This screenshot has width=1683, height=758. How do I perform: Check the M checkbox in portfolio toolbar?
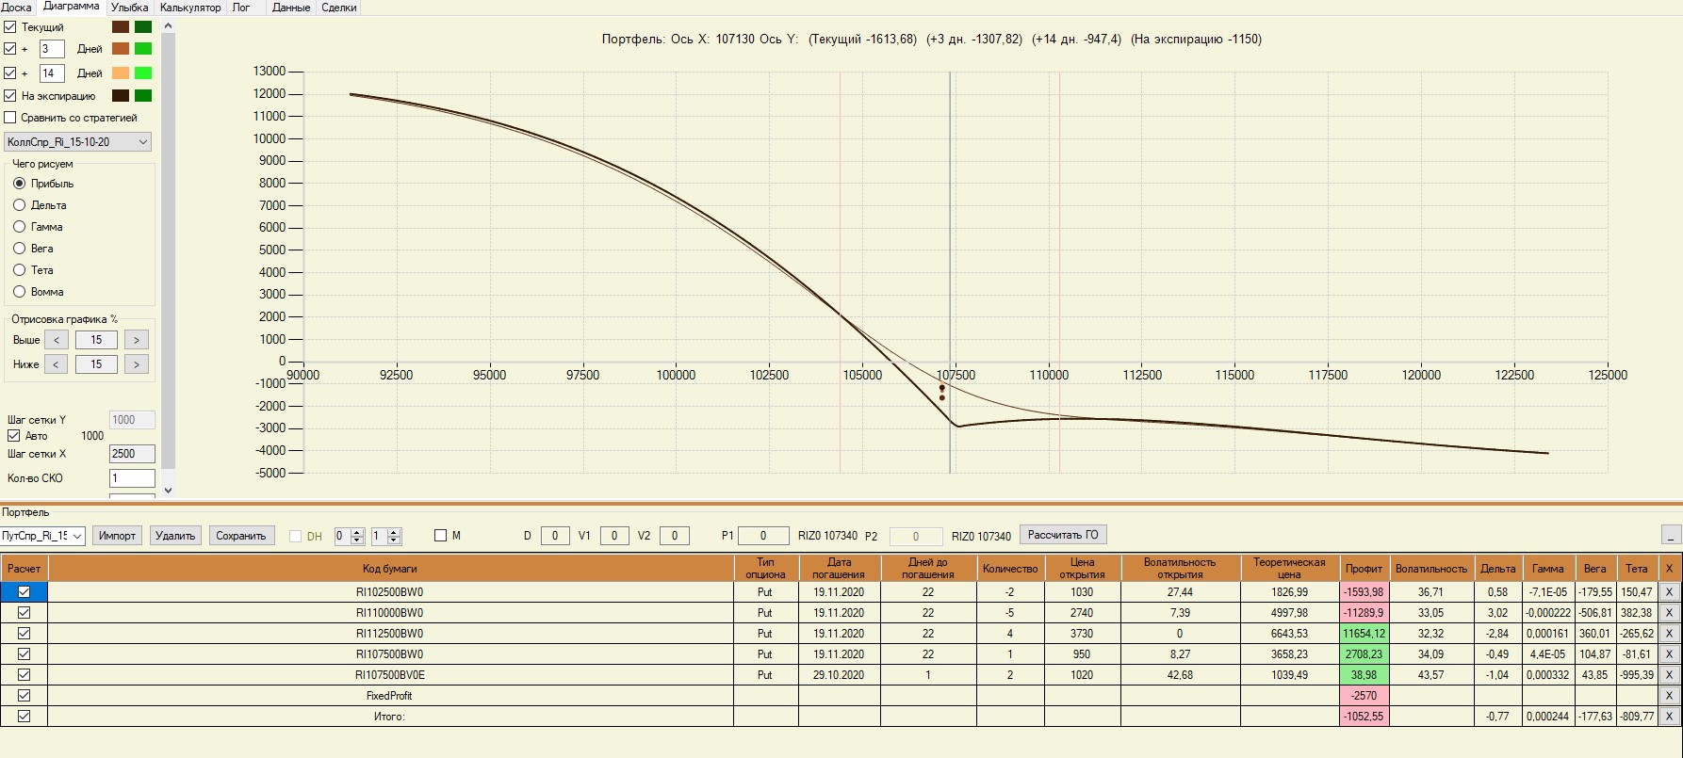click(440, 536)
